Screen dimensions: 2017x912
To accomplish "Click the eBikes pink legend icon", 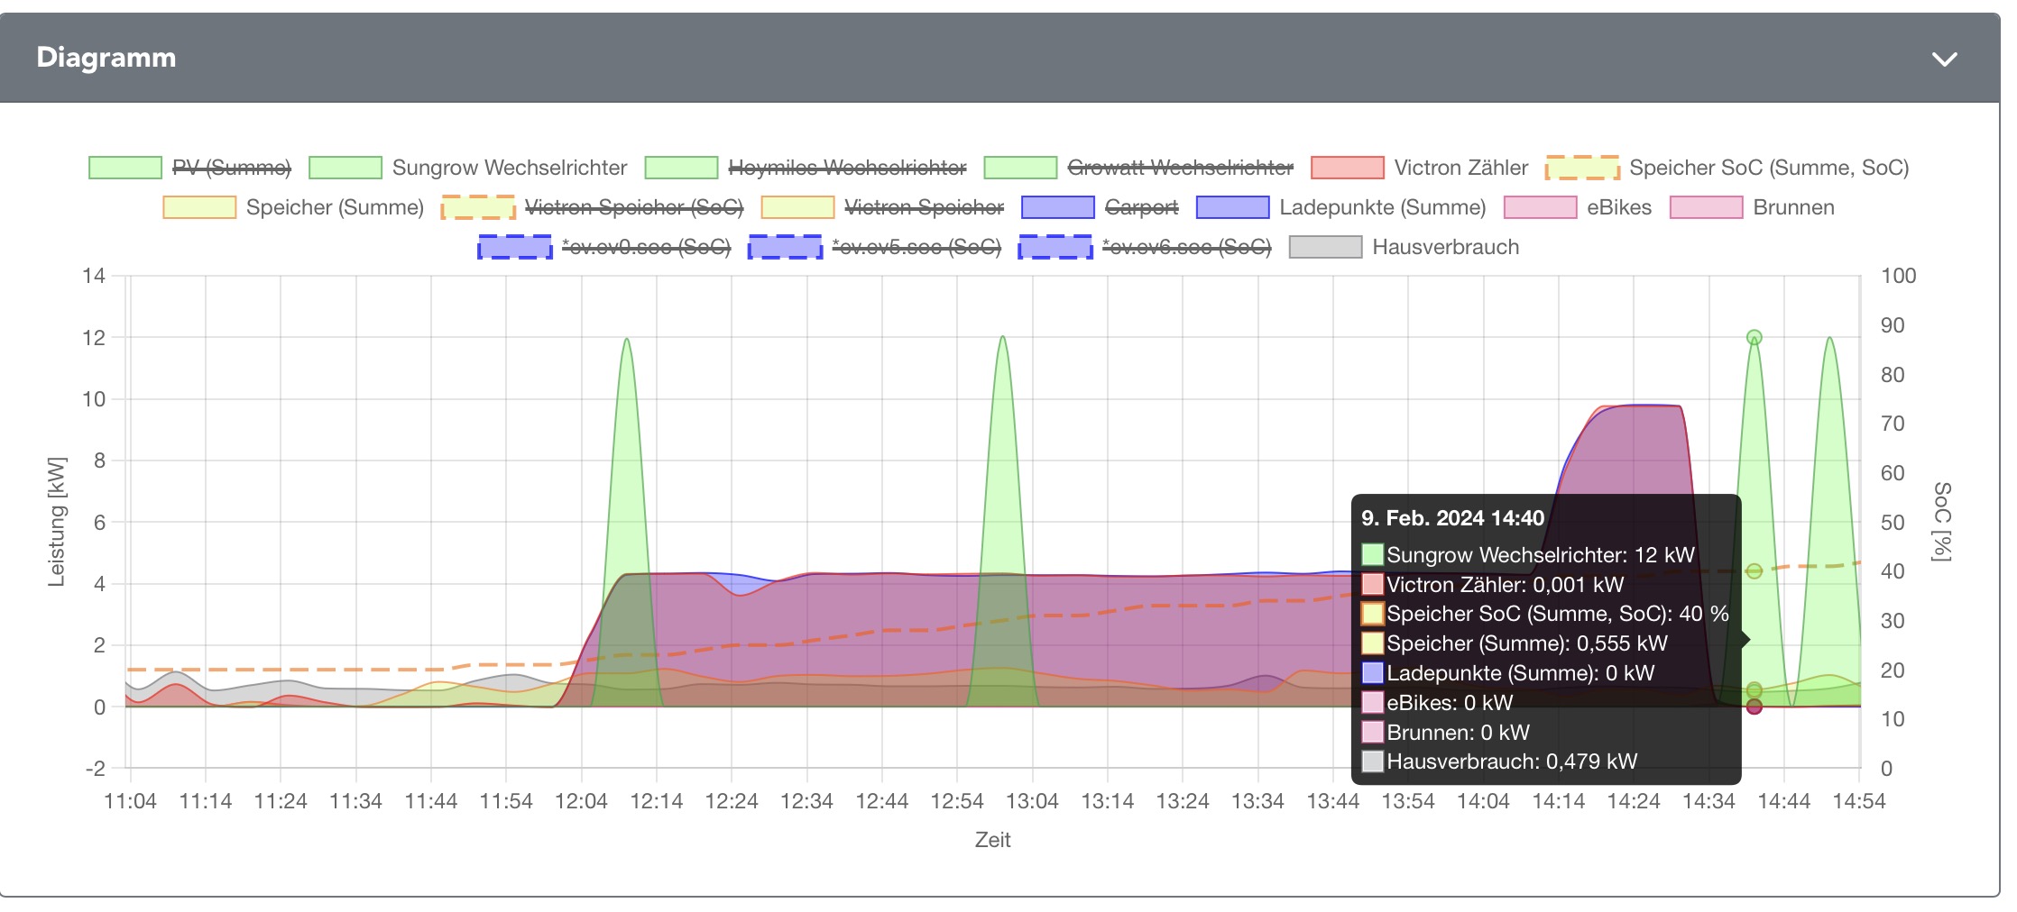I will (x=1540, y=208).
